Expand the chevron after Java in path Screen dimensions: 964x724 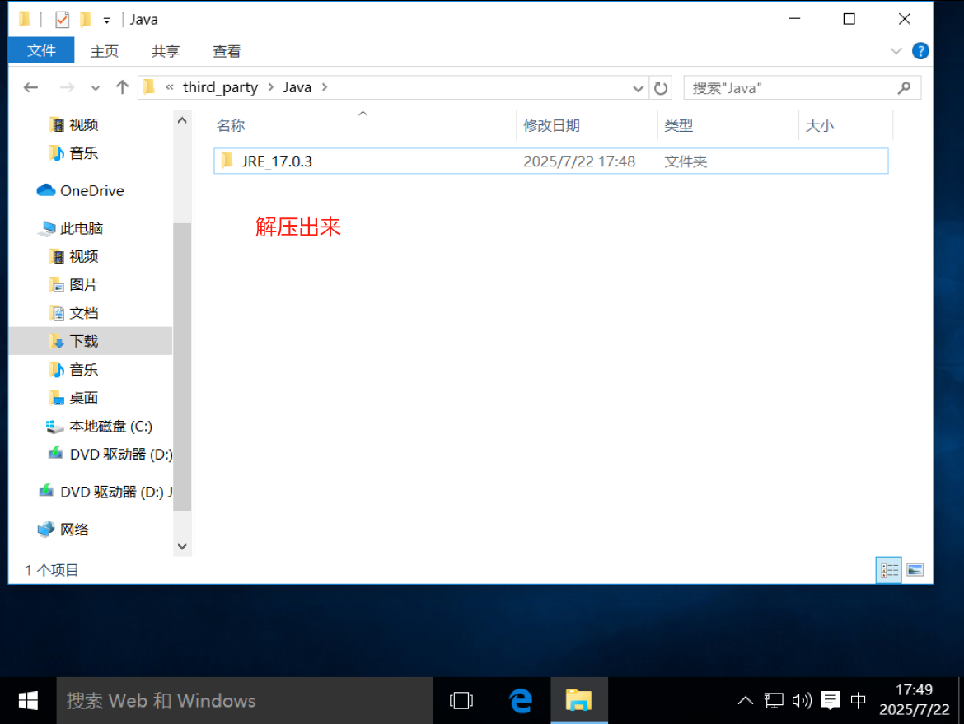(325, 87)
